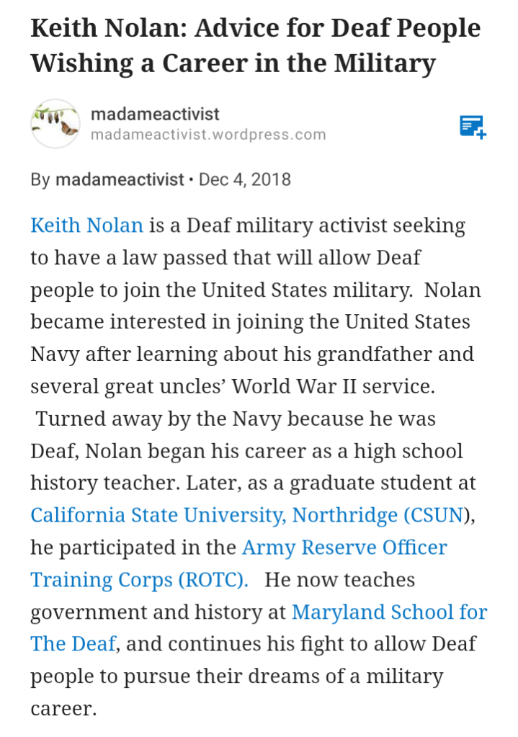The width and height of the screenshot is (518, 737).
Task: Click the madameactivist author name in byline
Action: click(x=120, y=179)
